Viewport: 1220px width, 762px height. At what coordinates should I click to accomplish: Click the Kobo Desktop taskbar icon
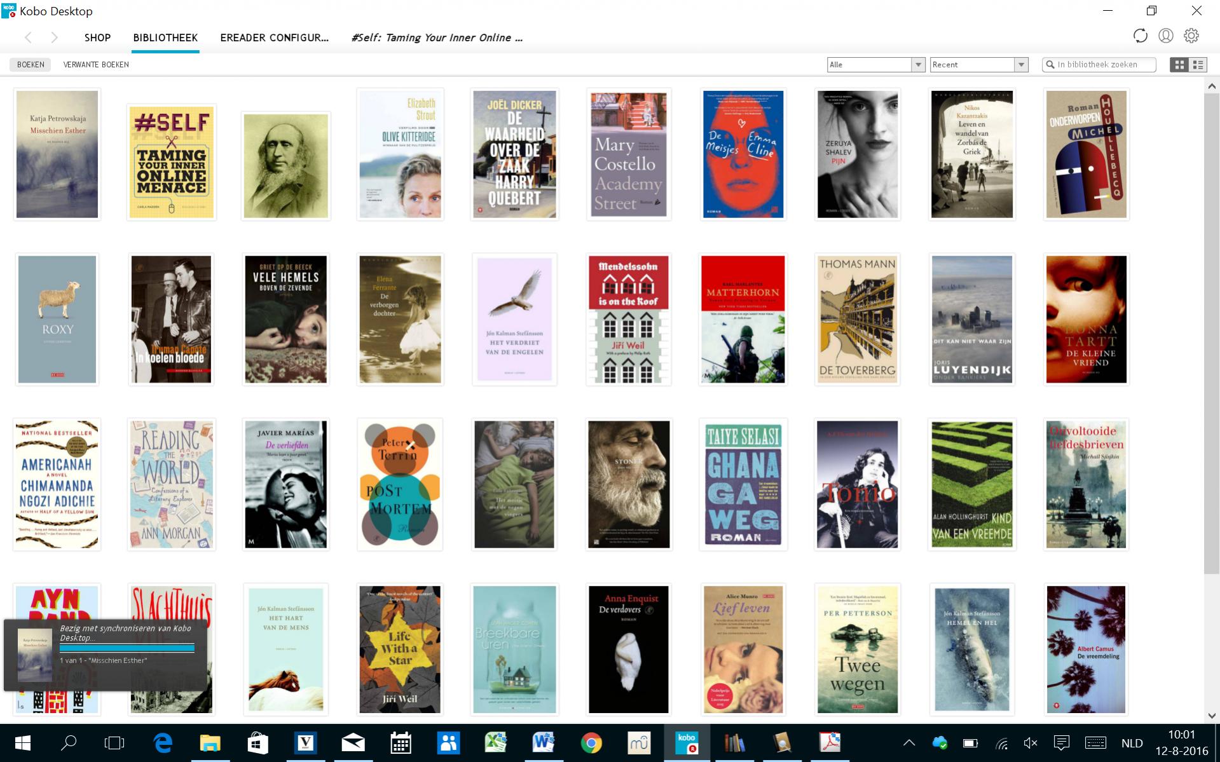[687, 743]
